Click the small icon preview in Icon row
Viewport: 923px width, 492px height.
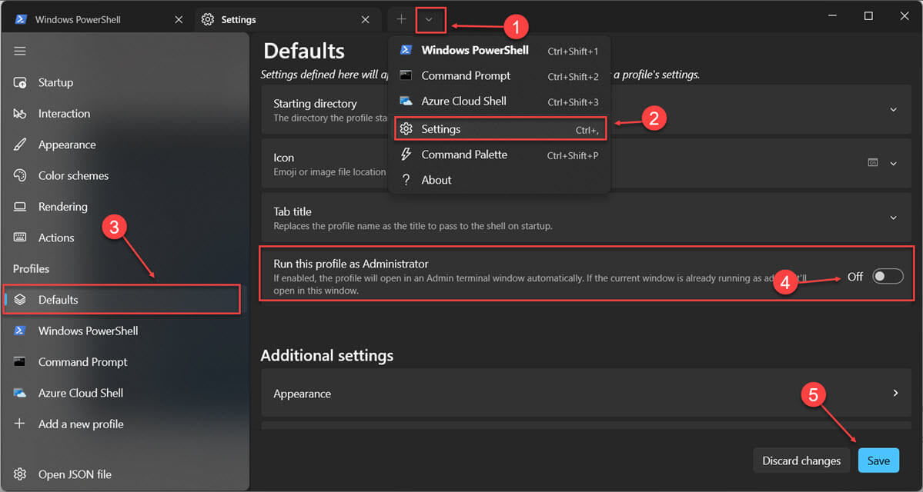(x=873, y=163)
